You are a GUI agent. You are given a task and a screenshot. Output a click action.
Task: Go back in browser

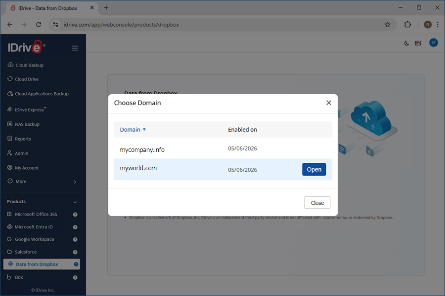[x=10, y=25]
